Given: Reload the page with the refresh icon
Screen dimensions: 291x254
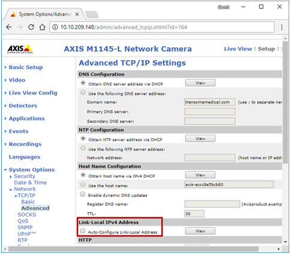Looking at the screenshot, I should [x=31, y=27].
